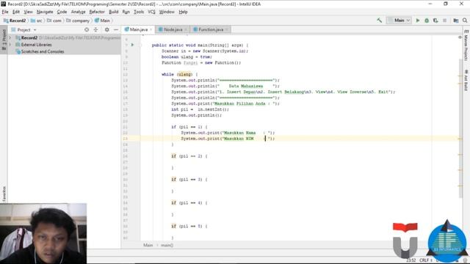
Task: Click the Stop icon in toolbar
Action: 444,21
